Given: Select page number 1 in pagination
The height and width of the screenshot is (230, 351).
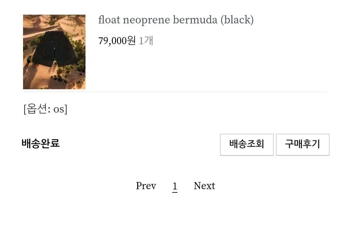Looking at the screenshot, I should click(x=175, y=186).
